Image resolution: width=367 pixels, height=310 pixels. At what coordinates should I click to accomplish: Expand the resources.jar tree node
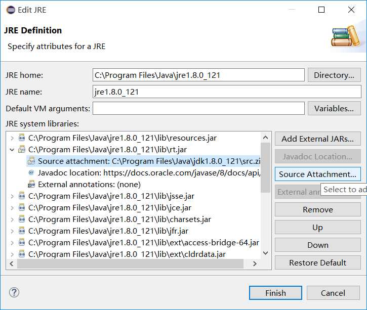pos(12,138)
